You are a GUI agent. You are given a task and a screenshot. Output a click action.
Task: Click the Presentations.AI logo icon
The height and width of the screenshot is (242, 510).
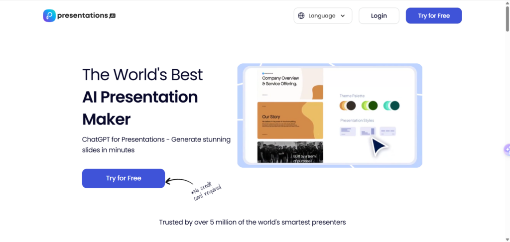coord(49,16)
